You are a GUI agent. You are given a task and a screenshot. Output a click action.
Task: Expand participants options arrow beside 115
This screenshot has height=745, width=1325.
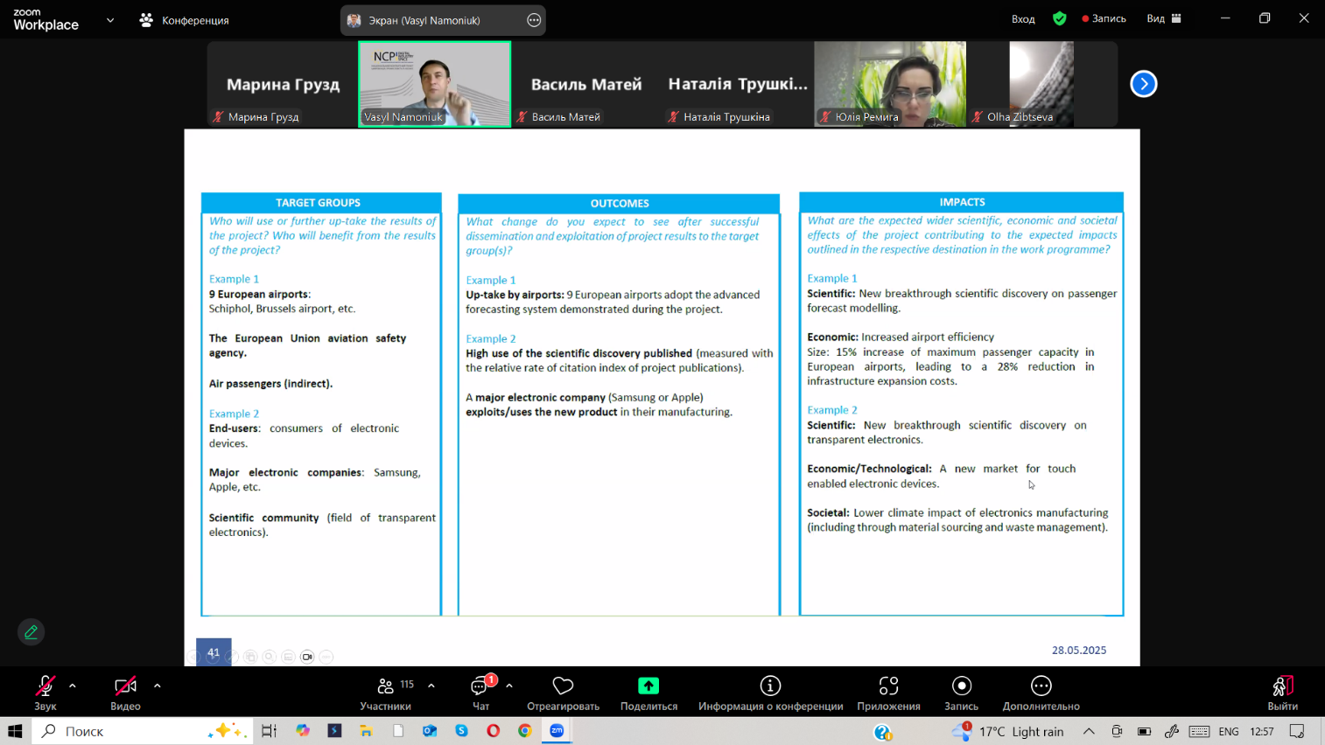[431, 686]
